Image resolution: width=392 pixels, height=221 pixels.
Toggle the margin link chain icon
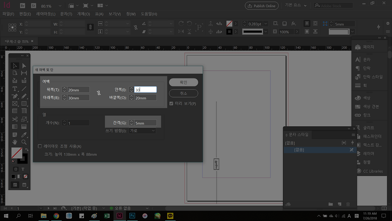coord(99,93)
